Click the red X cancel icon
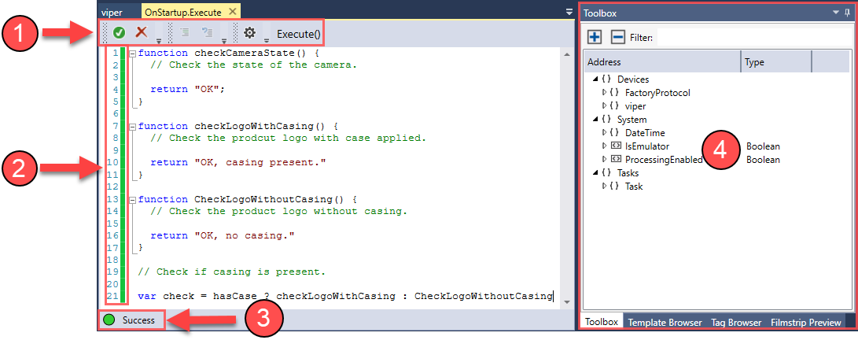The height and width of the screenshot is (340, 858). click(x=142, y=33)
